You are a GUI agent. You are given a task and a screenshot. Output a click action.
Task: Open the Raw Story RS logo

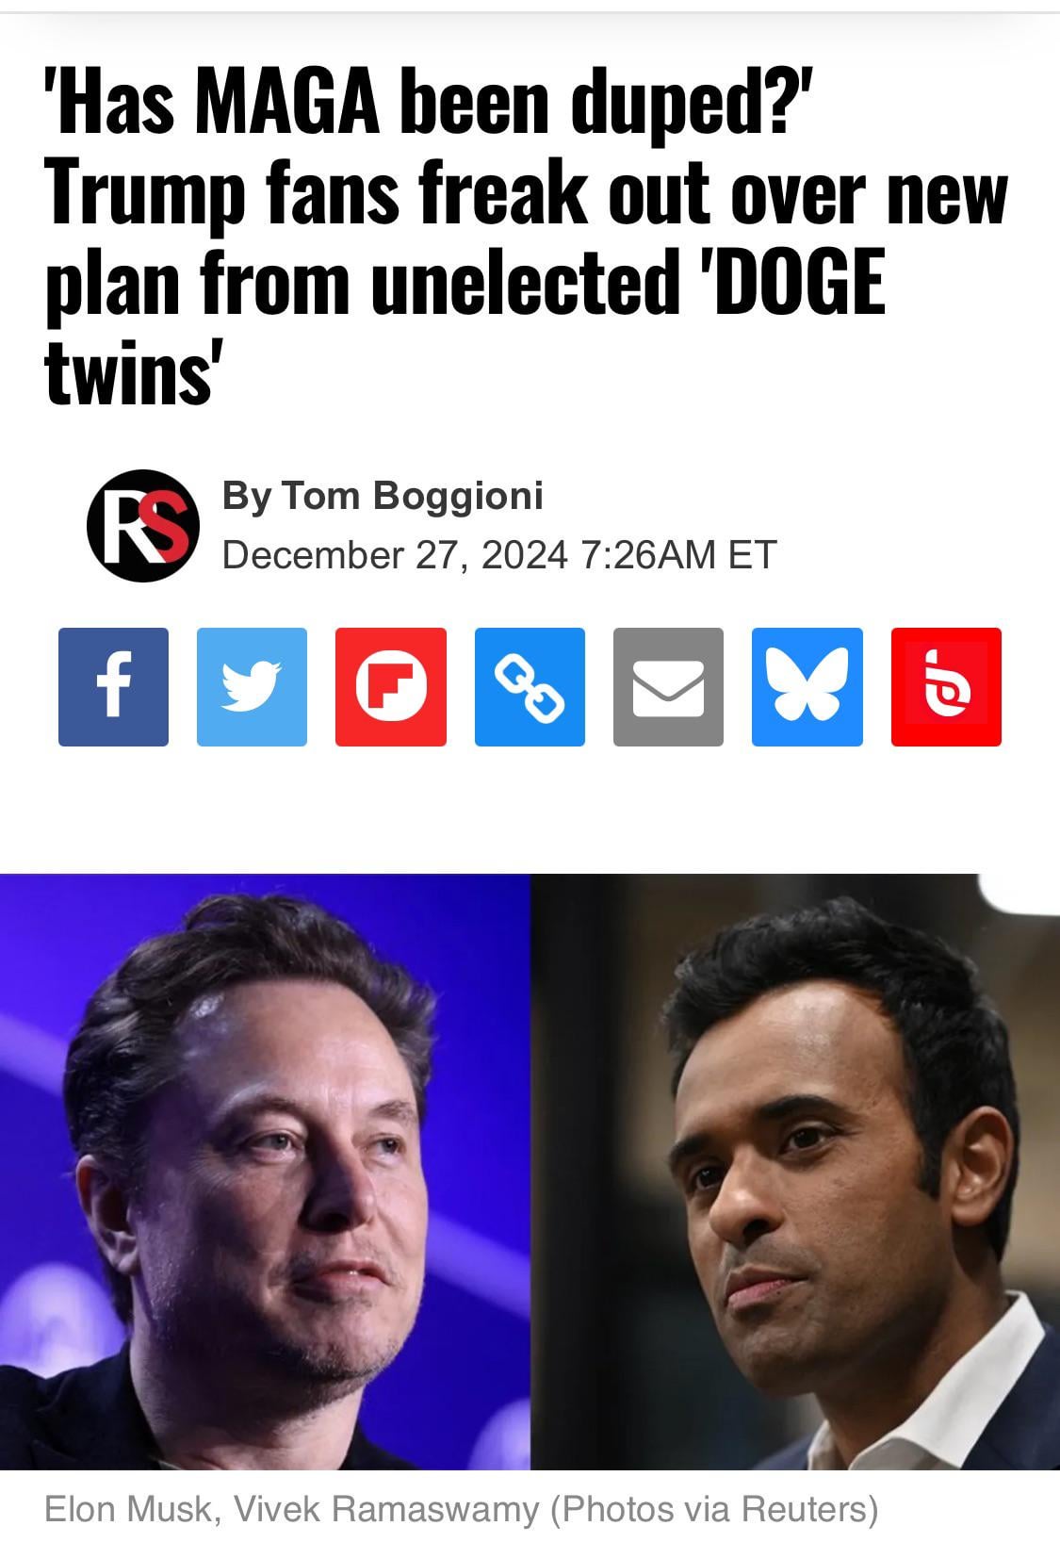pyautogui.click(x=143, y=525)
